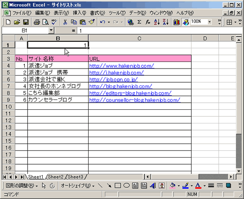Open the http://www.hakenjob.com/ hyperlink

tap(122, 66)
